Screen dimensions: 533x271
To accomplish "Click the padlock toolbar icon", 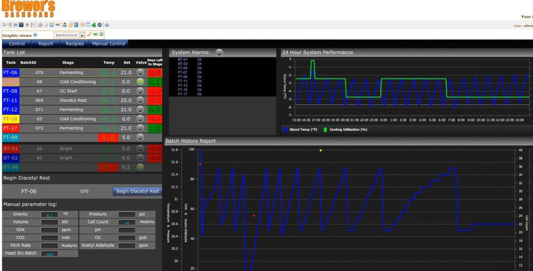I will click(70, 25).
